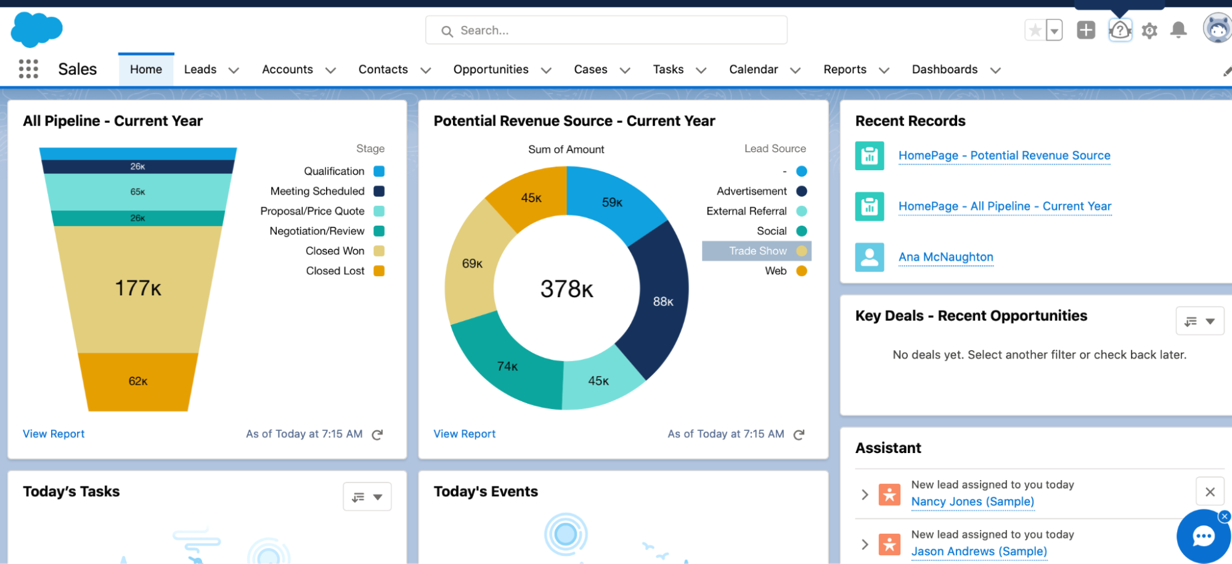Expand the Calendar tab dropdown chevron
The width and height of the screenshot is (1232, 564).
(795, 71)
